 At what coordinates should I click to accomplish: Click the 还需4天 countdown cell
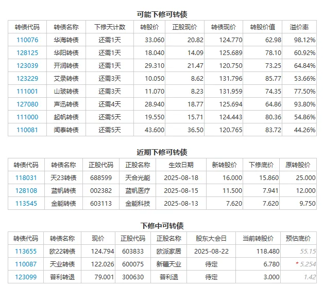tap(110, 104)
